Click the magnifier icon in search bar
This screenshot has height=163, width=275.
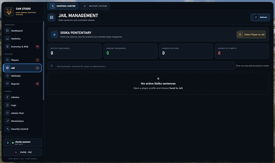52,66
